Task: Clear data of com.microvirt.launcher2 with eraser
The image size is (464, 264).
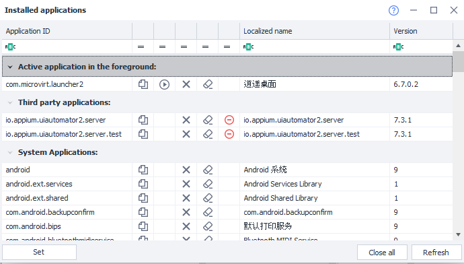Action: coord(208,84)
